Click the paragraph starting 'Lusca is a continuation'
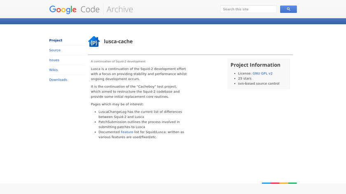 [x=138, y=74]
